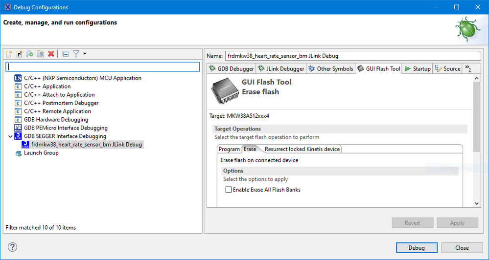
Task: Click the icon beside GDB Hardware Debugging
Action: coord(18,120)
